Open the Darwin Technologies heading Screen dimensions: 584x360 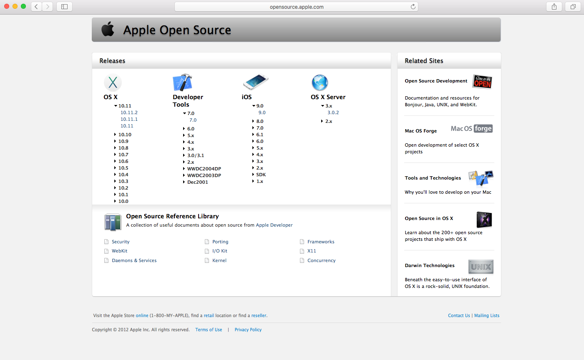[x=430, y=265]
